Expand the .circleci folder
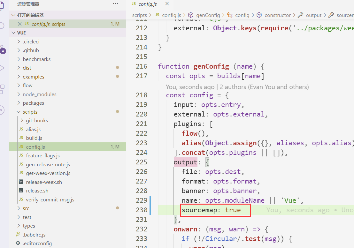 31,42
